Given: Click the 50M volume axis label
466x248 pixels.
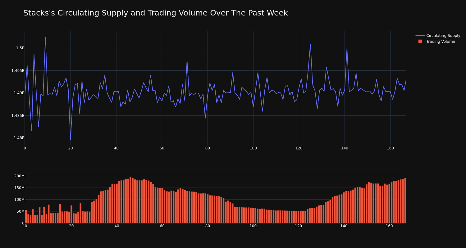Looking at the screenshot, I should [x=20, y=211].
